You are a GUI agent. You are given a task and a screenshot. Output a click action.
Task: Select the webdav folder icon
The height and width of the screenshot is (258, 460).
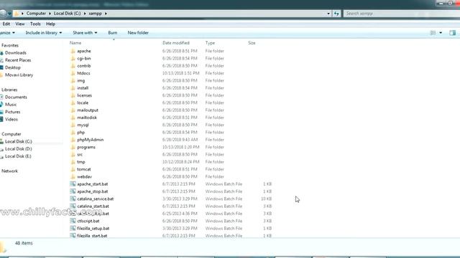pyautogui.click(x=73, y=177)
